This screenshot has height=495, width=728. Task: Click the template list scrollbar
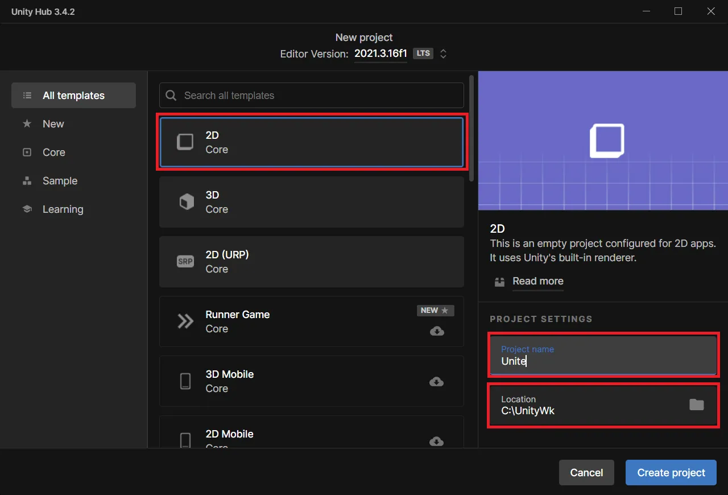coord(471,128)
